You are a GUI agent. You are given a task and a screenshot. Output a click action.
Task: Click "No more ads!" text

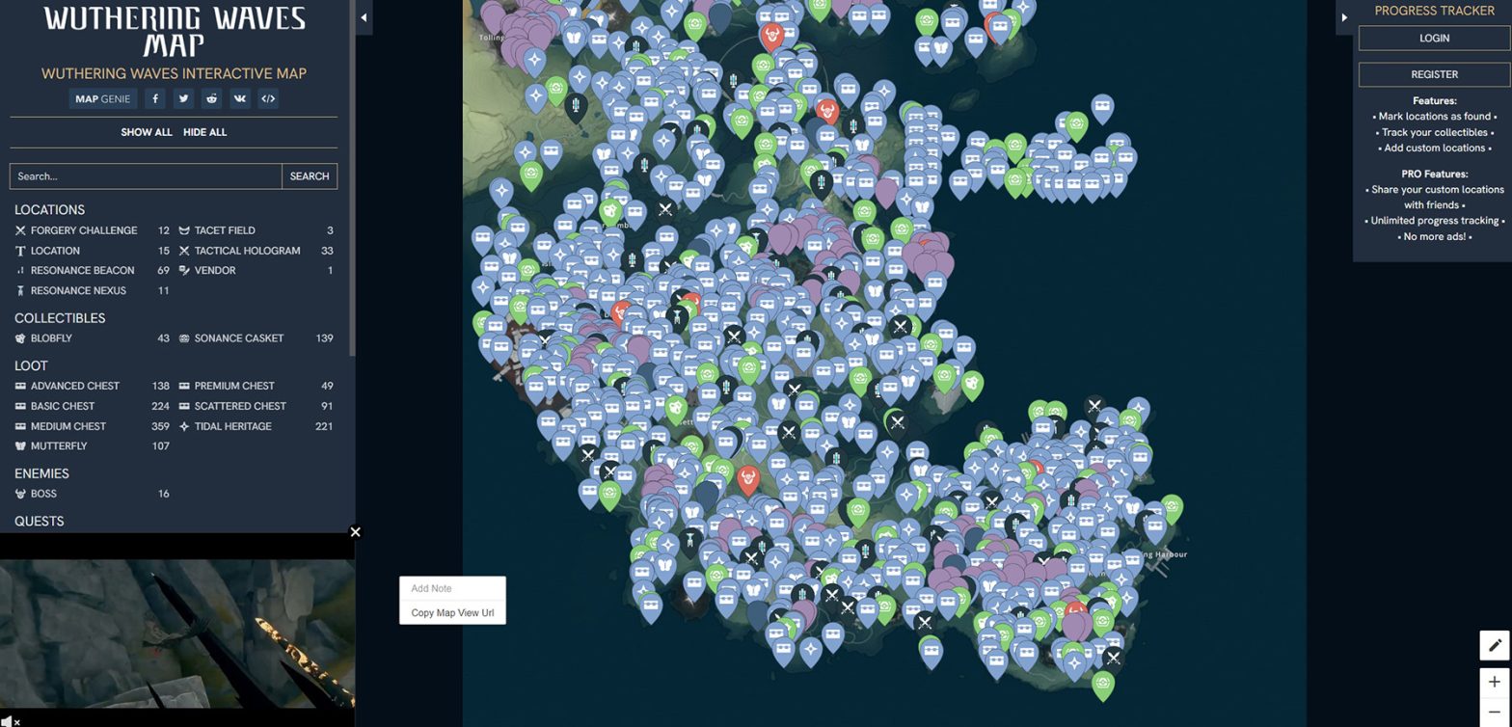1434,236
